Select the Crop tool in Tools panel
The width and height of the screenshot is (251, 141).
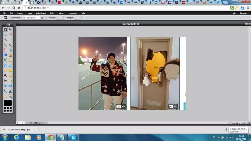(x=5, y=29)
